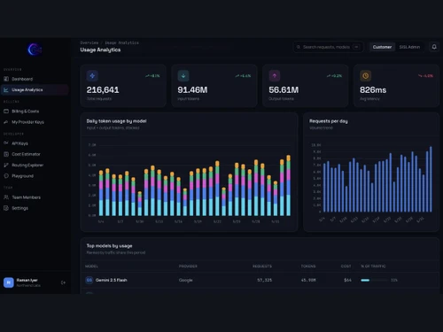Sort table by PROVIDER column header
The width and height of the screenshot is (443, 332).
(x=188, y=266)
